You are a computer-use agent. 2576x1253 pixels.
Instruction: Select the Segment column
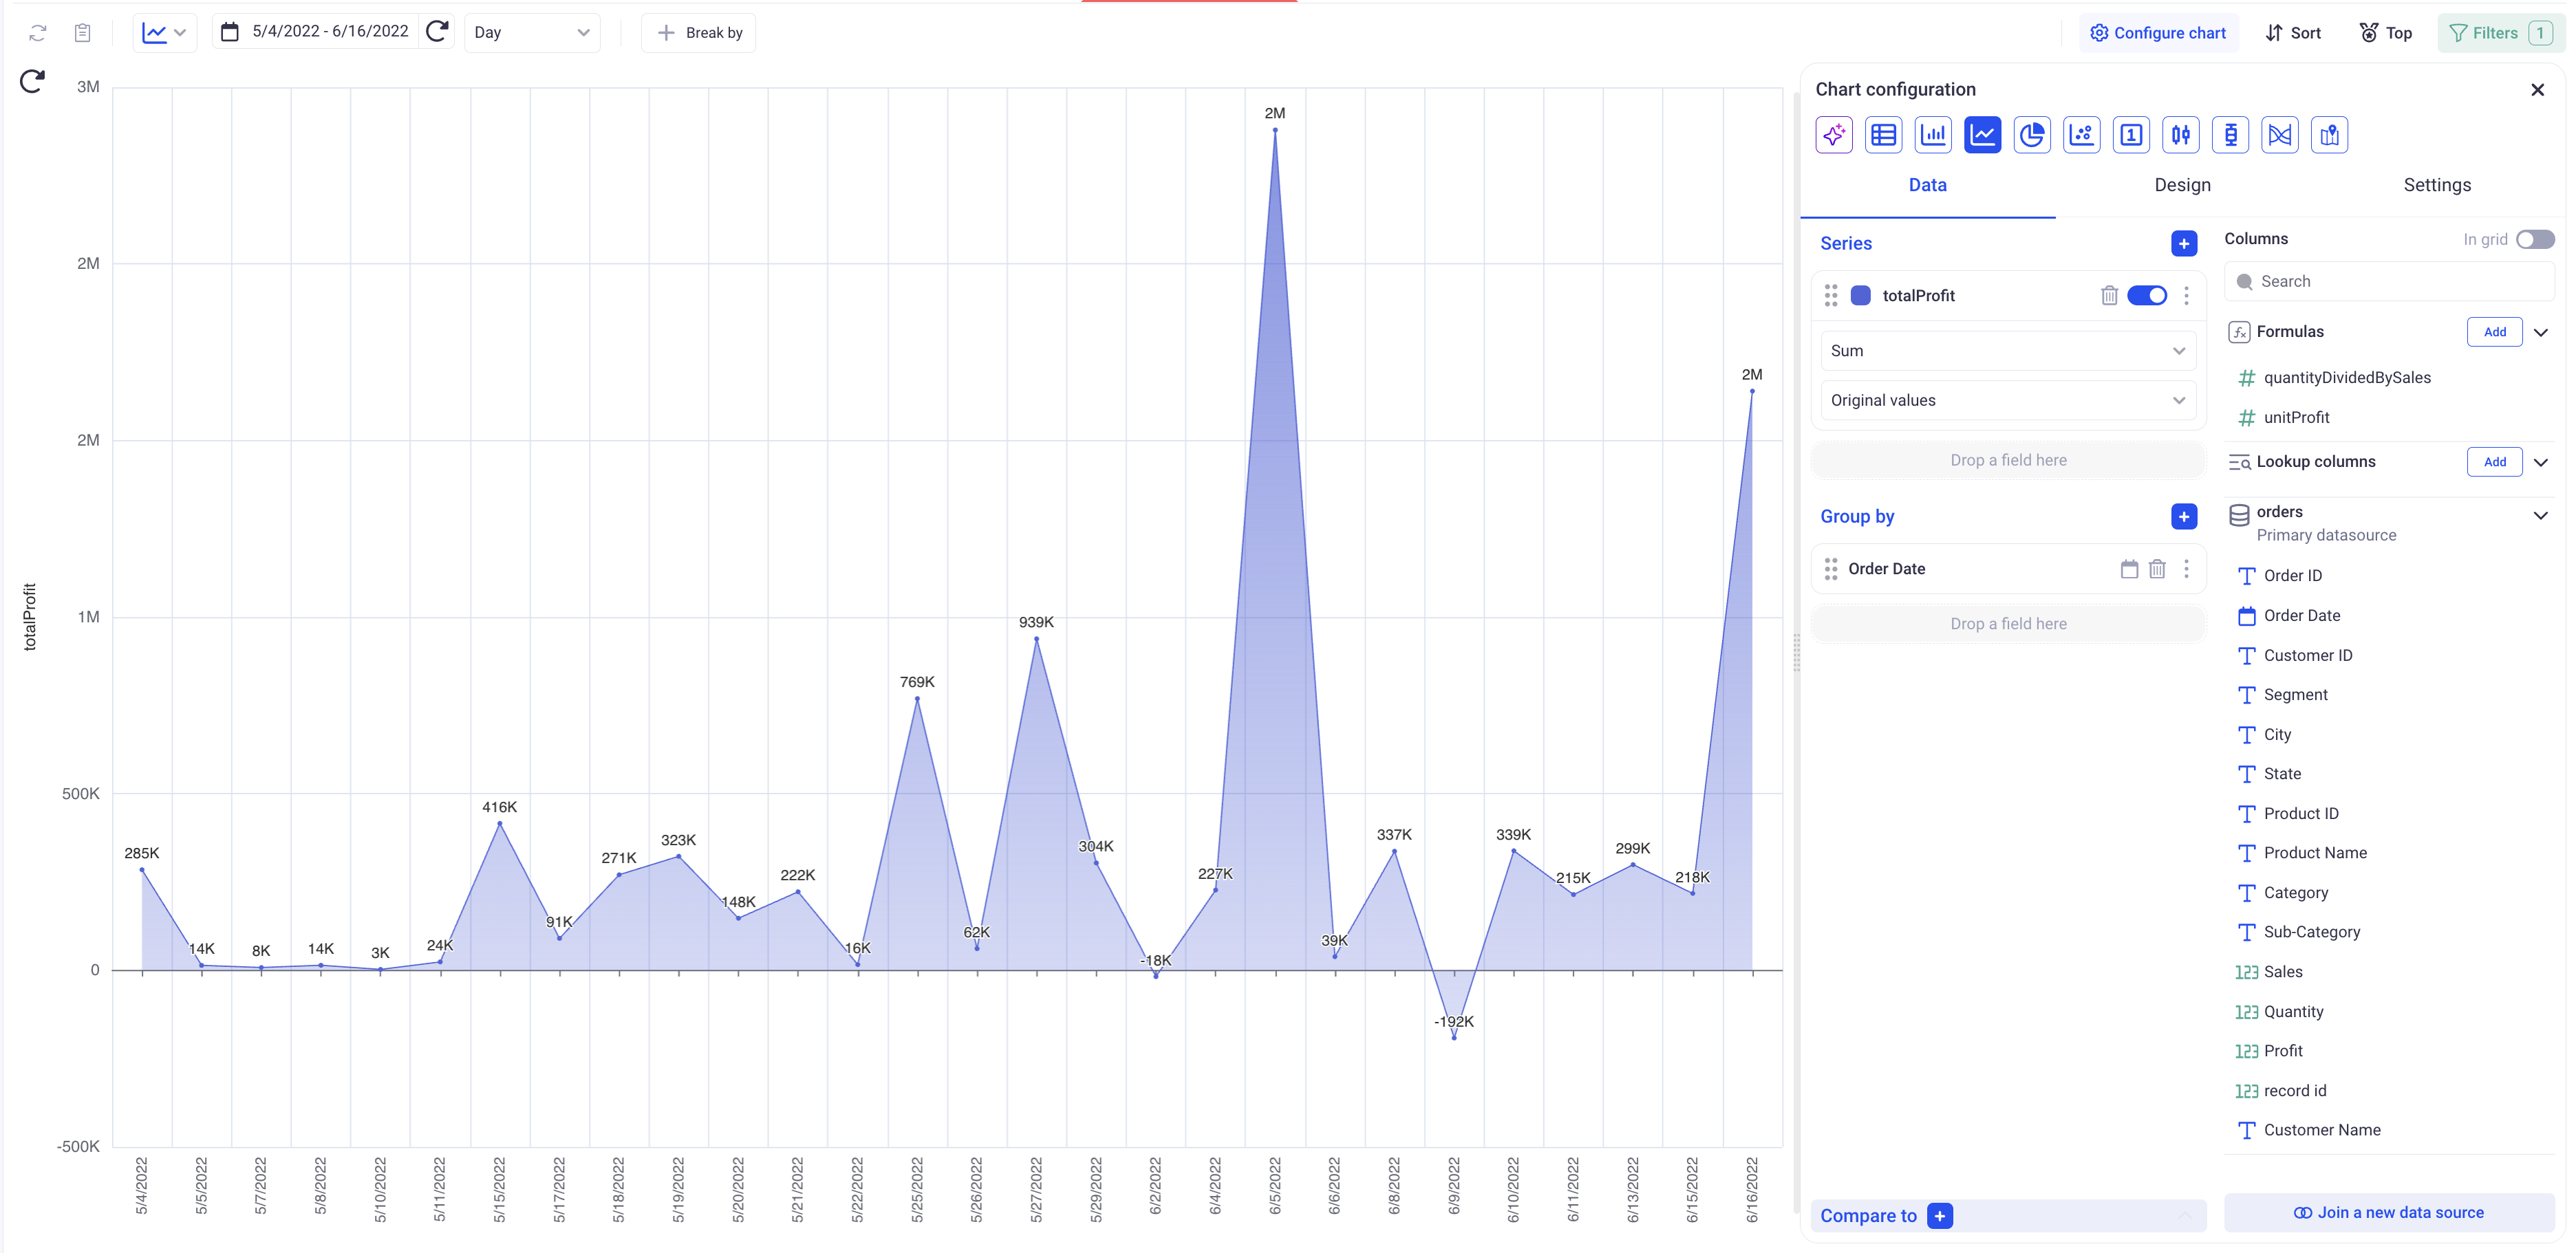[x=2295, y=695]
